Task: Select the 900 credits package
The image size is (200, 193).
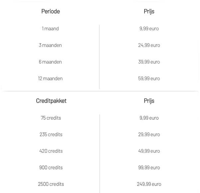Action: pyautogui.click(x=51, y=168)
